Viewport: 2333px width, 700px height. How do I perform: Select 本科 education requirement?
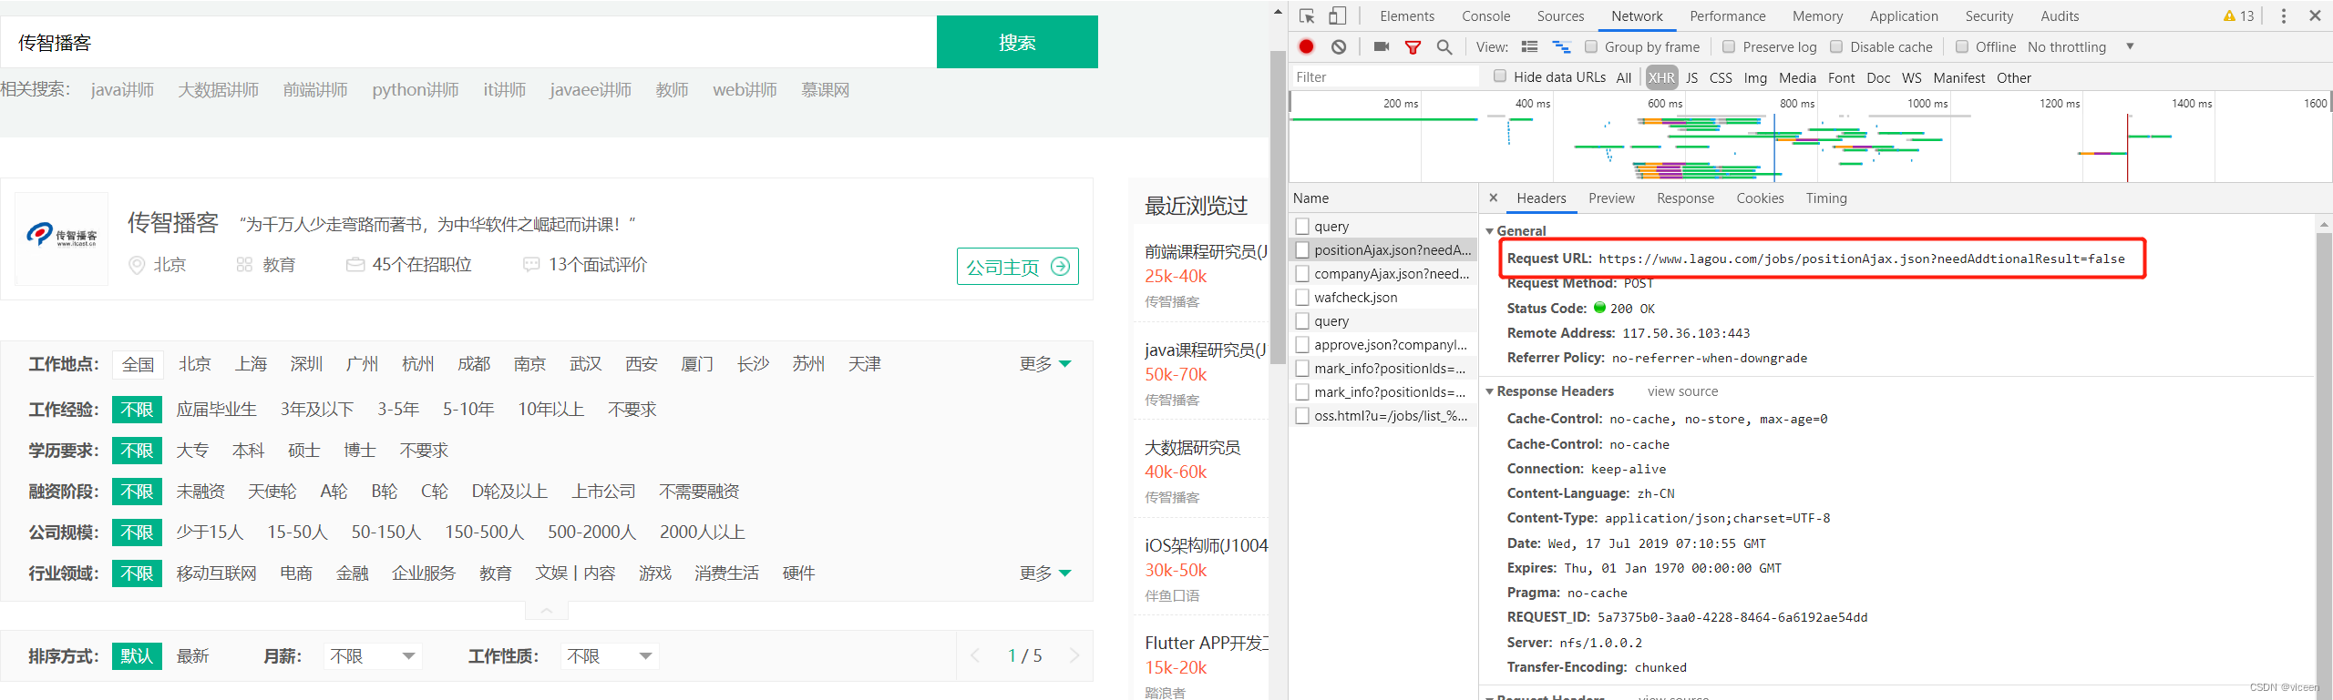click(248, 451)
